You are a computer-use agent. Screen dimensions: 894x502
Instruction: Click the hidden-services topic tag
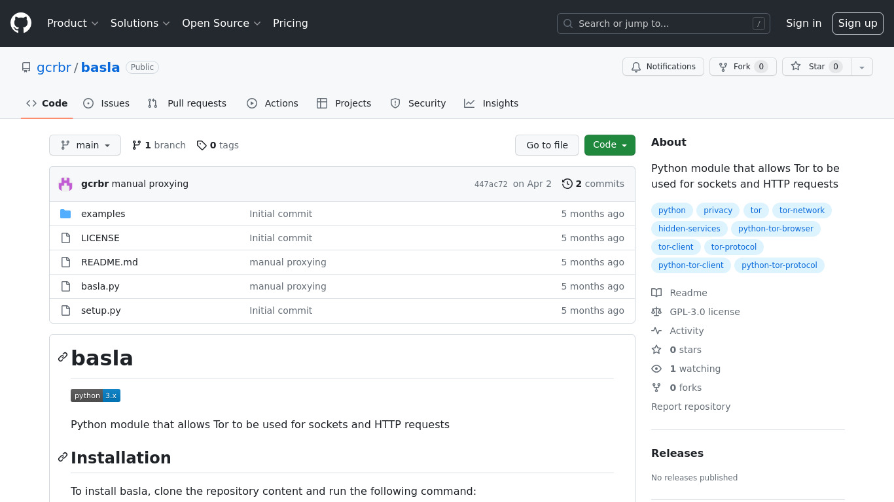click(689, 229)
